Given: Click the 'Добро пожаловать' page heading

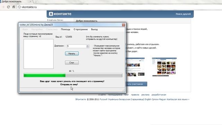Looking at the screenshot, I should (86, 21).
